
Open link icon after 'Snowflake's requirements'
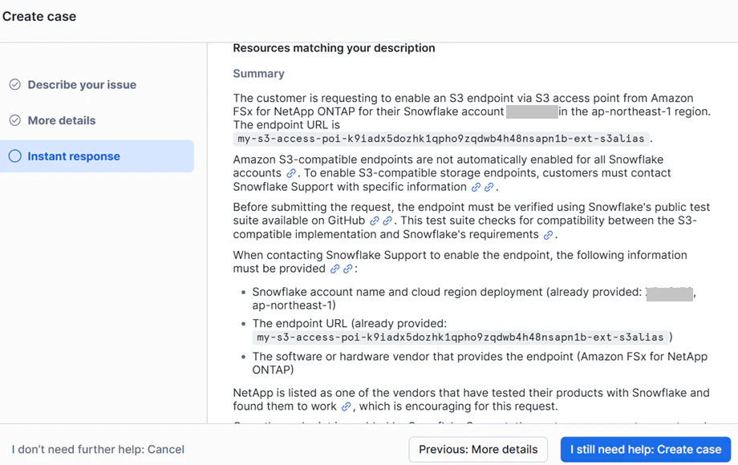[548, 236]
